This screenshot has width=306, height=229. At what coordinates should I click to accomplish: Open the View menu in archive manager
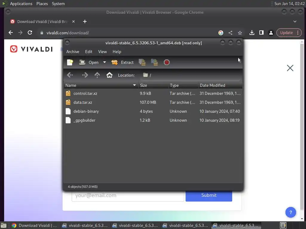(x=102, y=52)
